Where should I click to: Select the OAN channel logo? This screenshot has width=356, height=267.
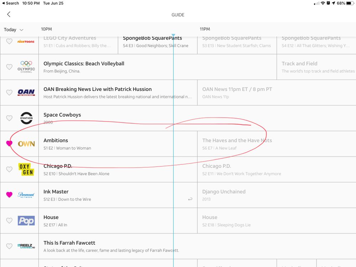point(26,92)
